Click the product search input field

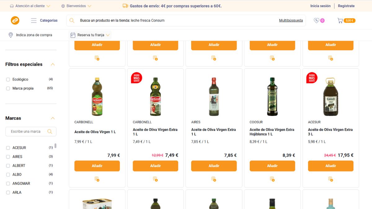coord(155,20)
